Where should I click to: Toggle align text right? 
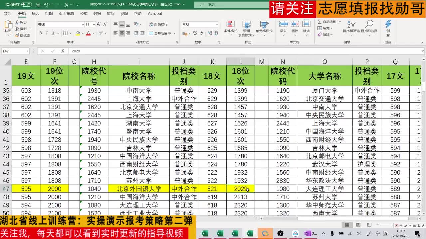pos(128,33)
